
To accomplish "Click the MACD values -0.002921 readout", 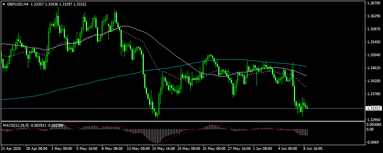I will pos(38,125).
